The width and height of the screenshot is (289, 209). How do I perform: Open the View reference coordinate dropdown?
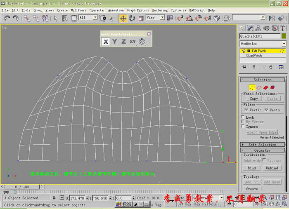click(162, 17)
